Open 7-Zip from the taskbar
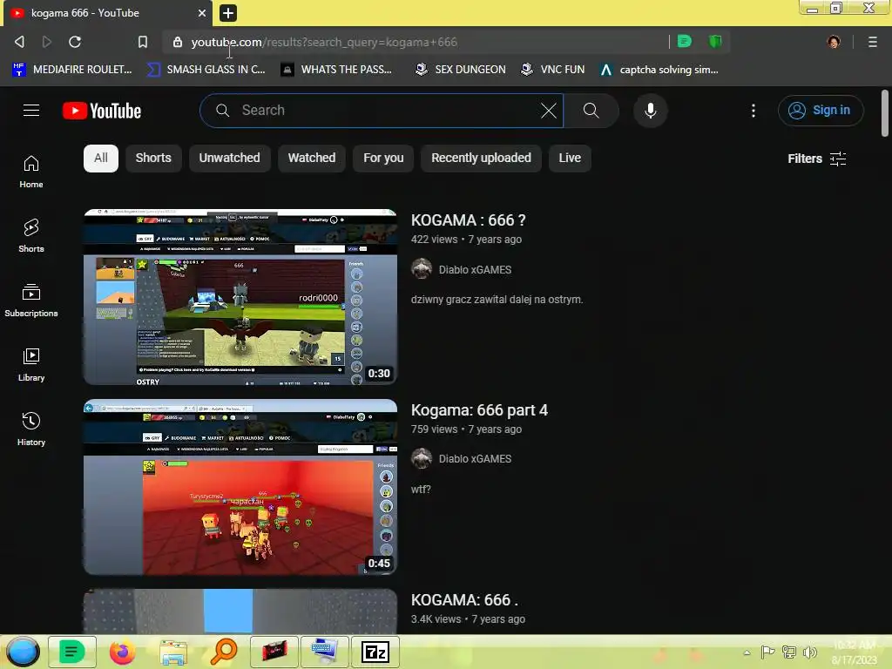This screenshot has height=669, width=892. 375,652
